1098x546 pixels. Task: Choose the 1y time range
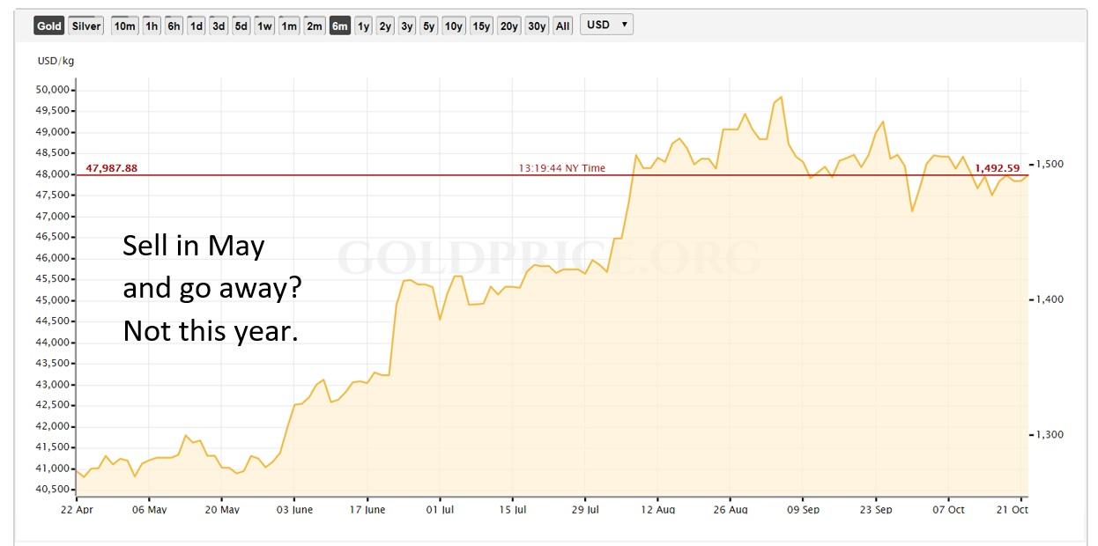tap(363, 26)
